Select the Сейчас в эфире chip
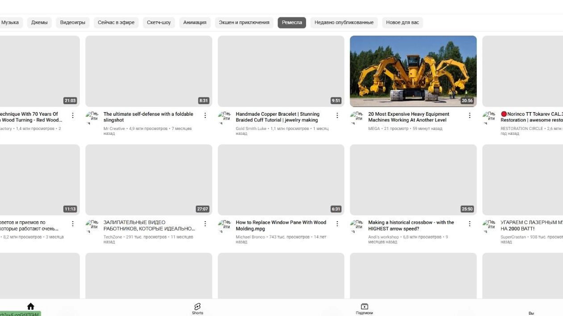Viewport: 563px width, 316px height. [x=116, y=22]
